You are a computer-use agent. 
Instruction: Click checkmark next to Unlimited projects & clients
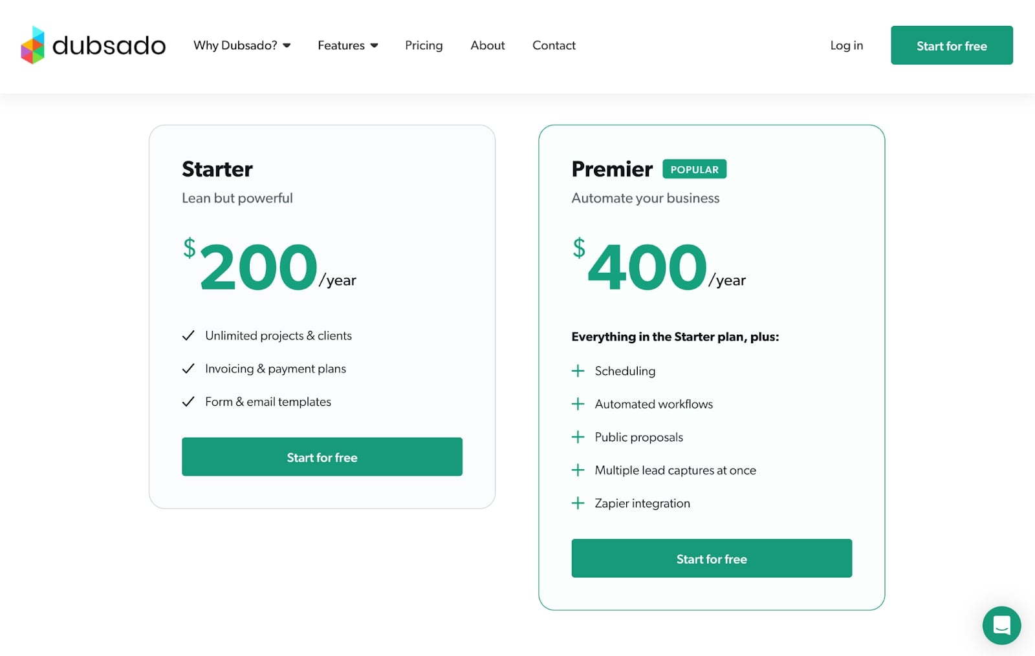pos(188,335)
